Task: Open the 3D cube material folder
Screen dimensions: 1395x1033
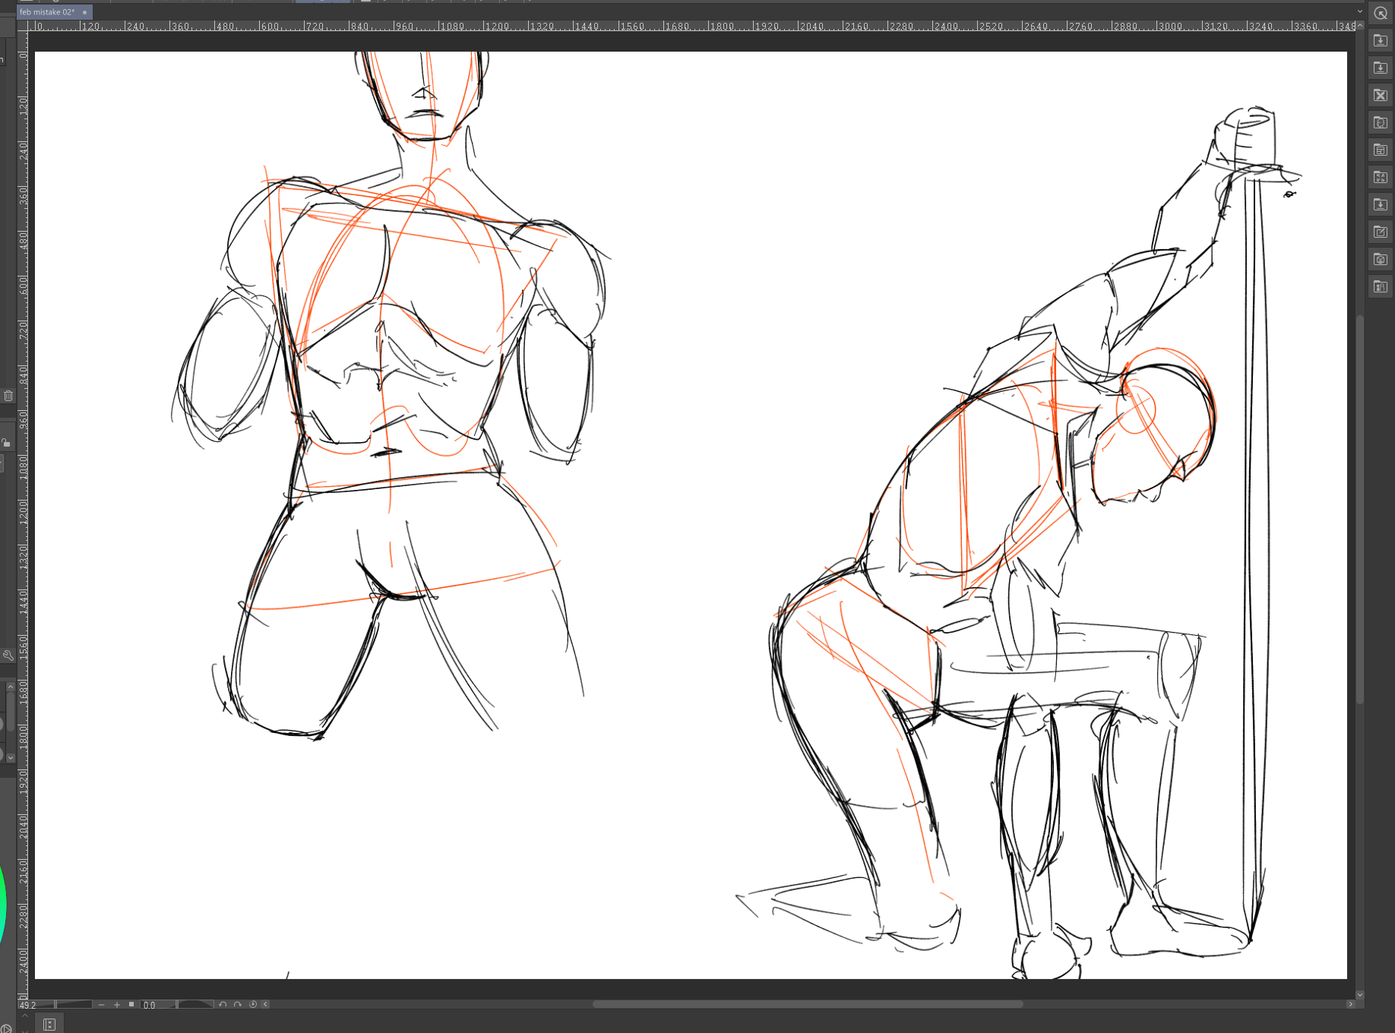Action: click(x=1381, y=259)
